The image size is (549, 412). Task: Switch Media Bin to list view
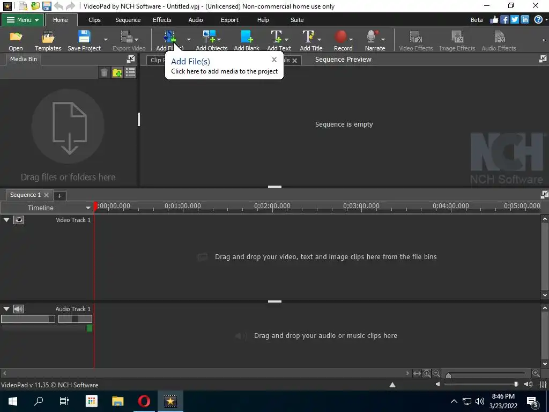[x=130, y=72]
